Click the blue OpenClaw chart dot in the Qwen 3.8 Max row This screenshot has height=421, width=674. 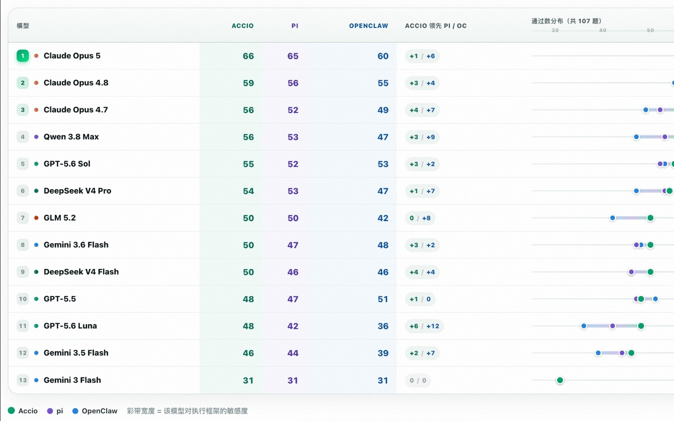(x=637, y=137)
